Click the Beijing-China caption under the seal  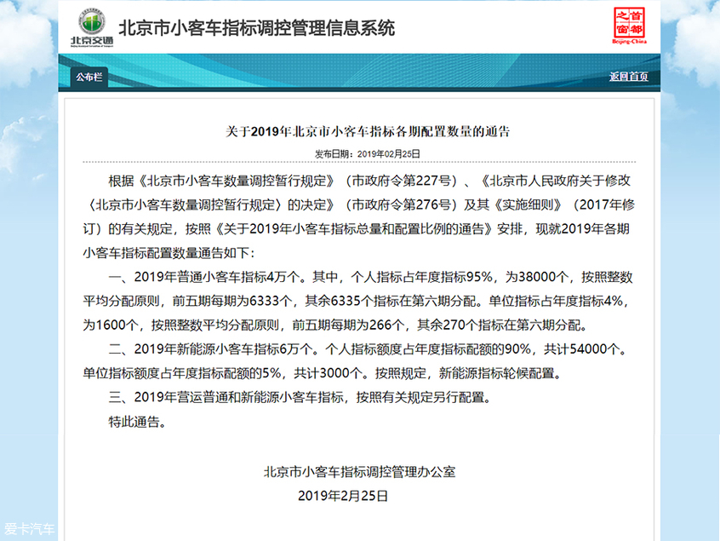pos(629,42)
